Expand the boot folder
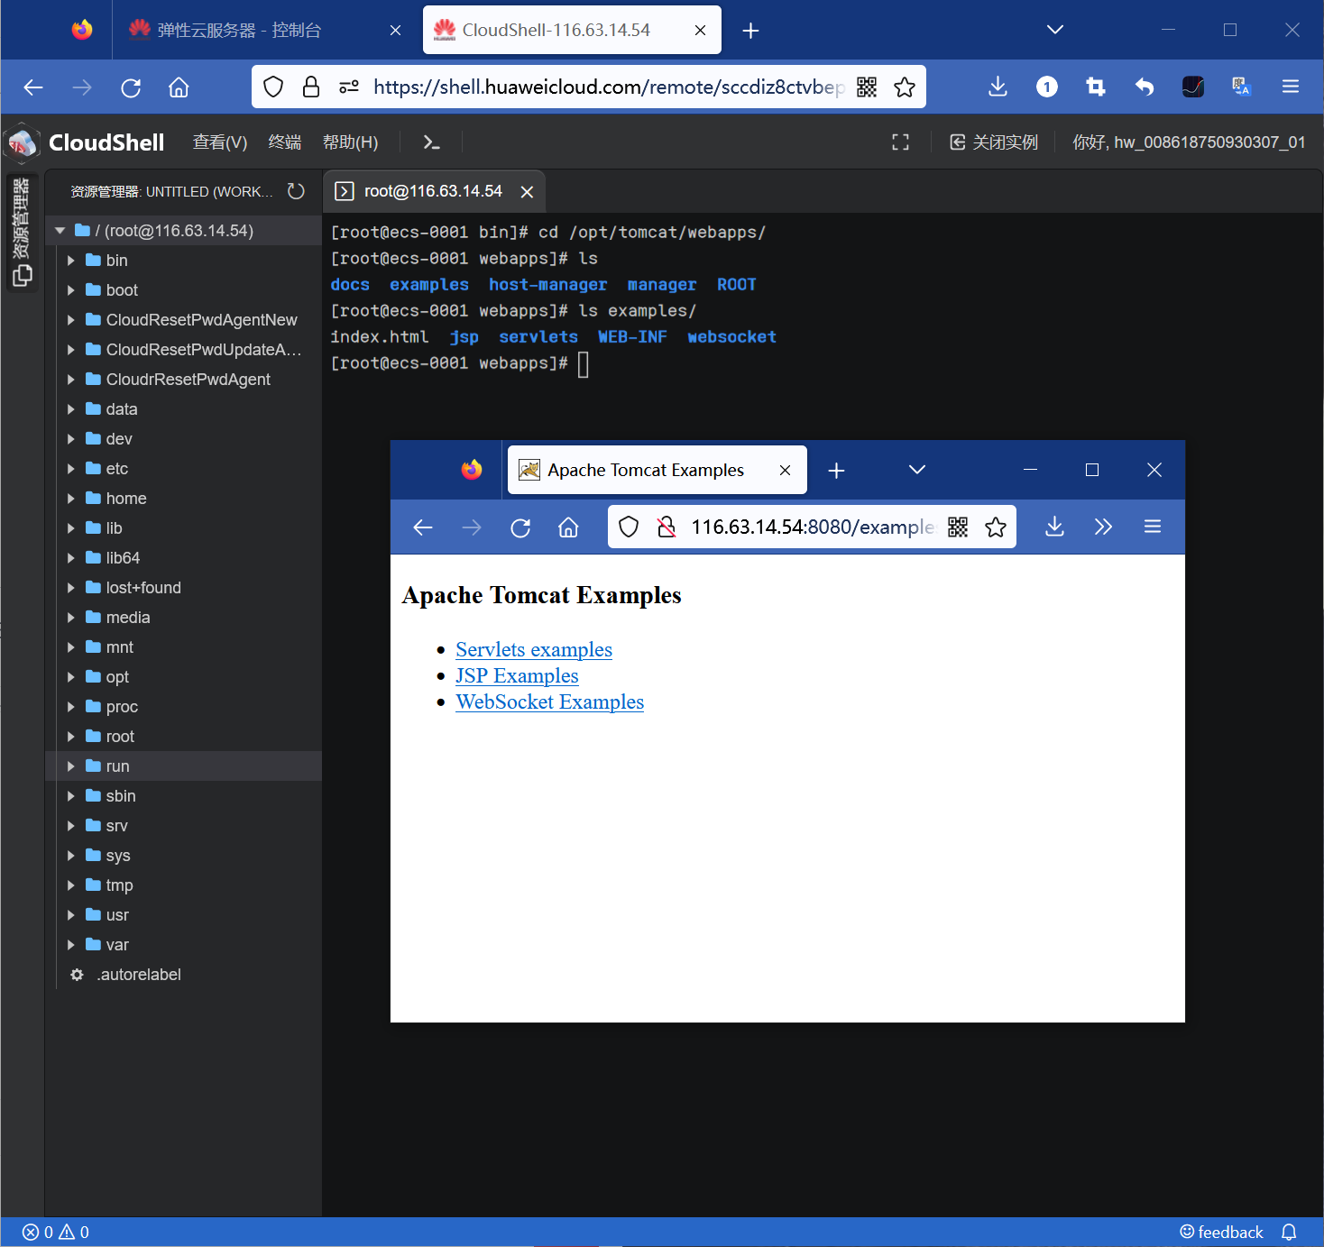1324x1247 pixels. (70, 290)
